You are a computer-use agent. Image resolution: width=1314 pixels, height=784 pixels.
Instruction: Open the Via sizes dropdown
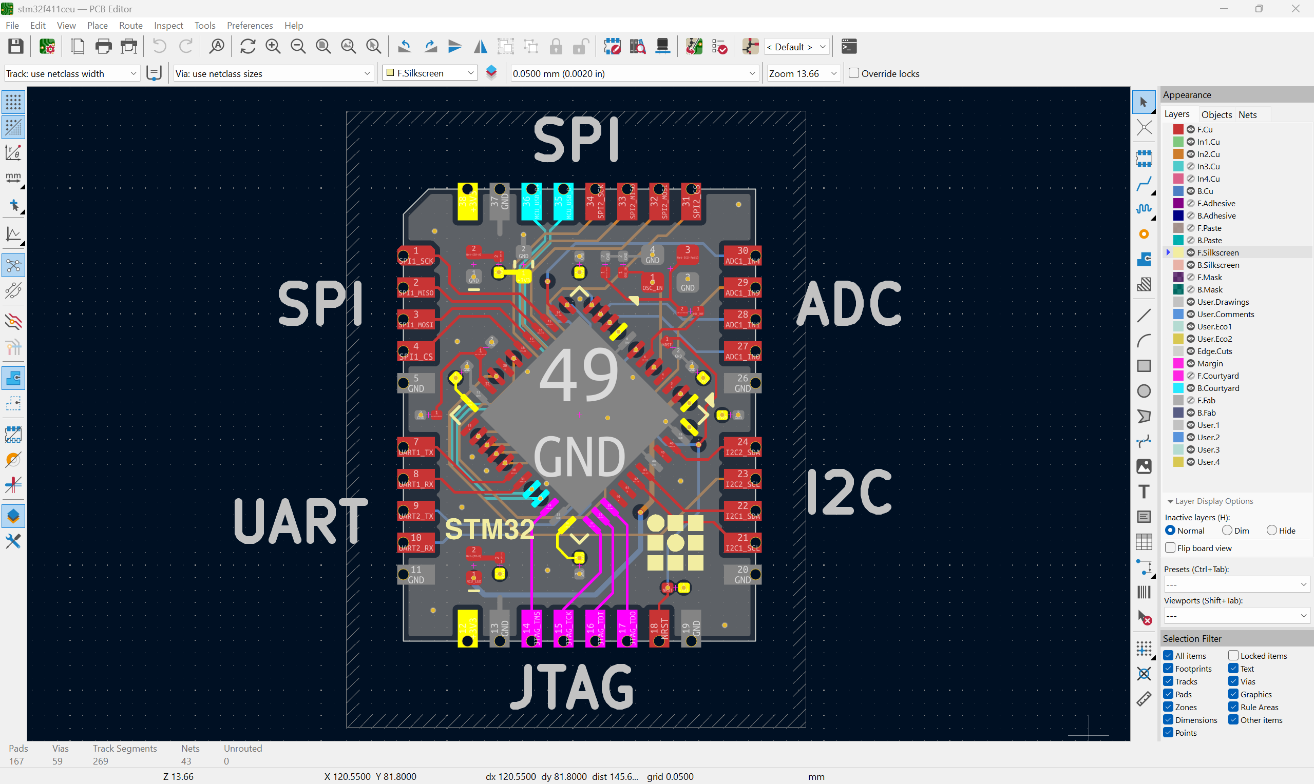tap(273, 73)
